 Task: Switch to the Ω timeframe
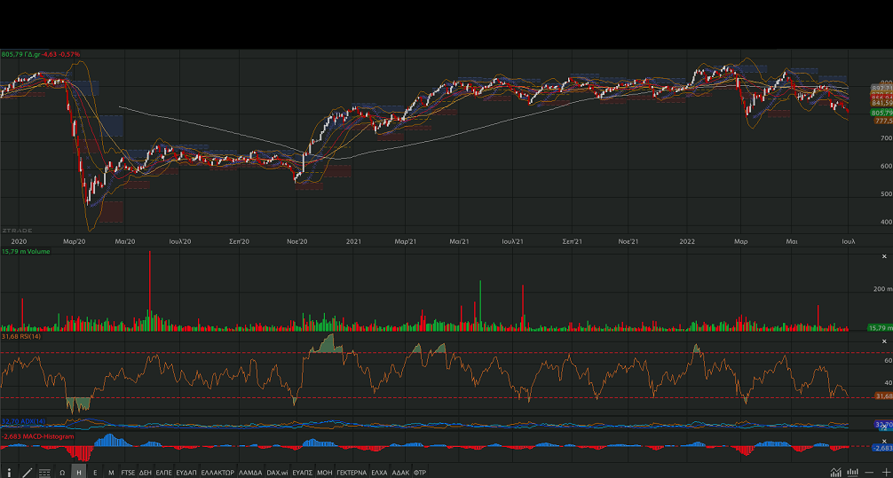(x=62, y=473)
